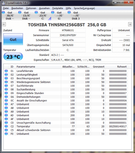Select the Wiederzugewiesene Sektoren row text
135x153 pixels.
pyautogui.click(x=33, y=82)
